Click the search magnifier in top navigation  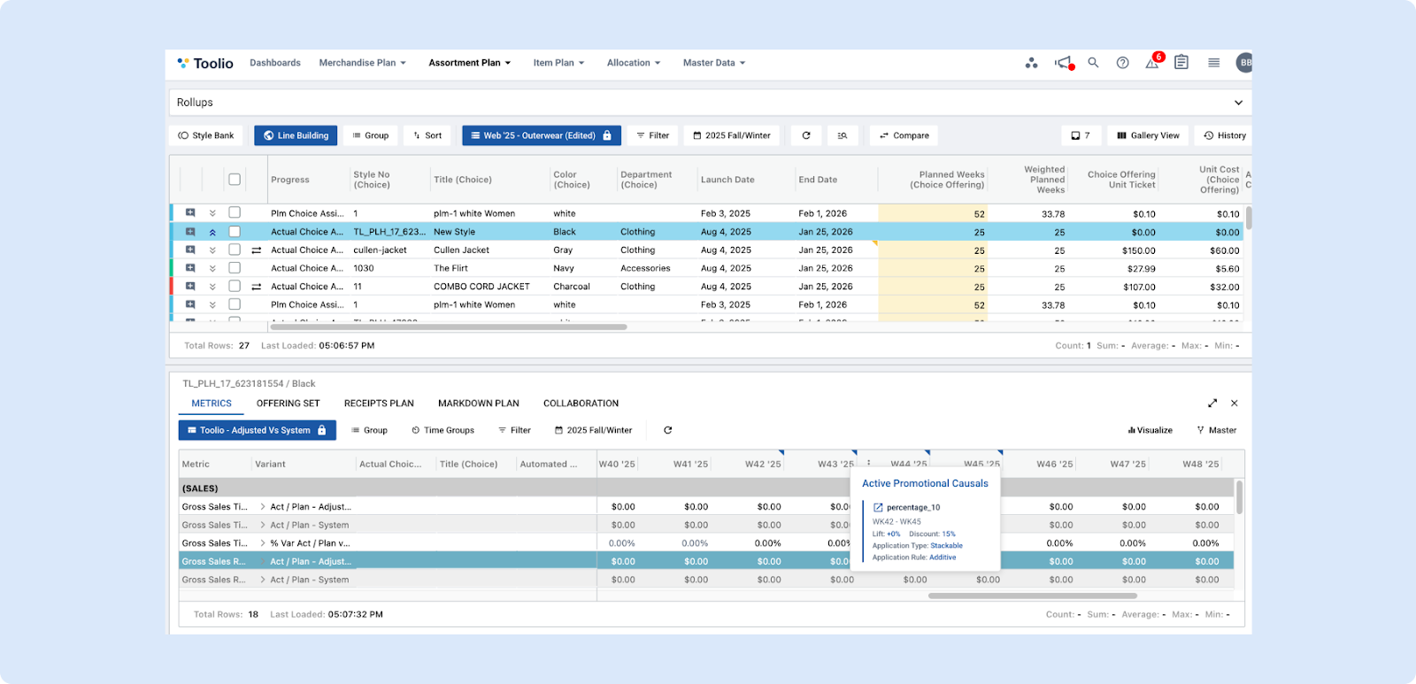point(1093,63)
